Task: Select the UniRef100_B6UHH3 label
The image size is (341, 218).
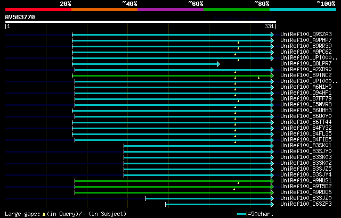Action: (306, 111)
